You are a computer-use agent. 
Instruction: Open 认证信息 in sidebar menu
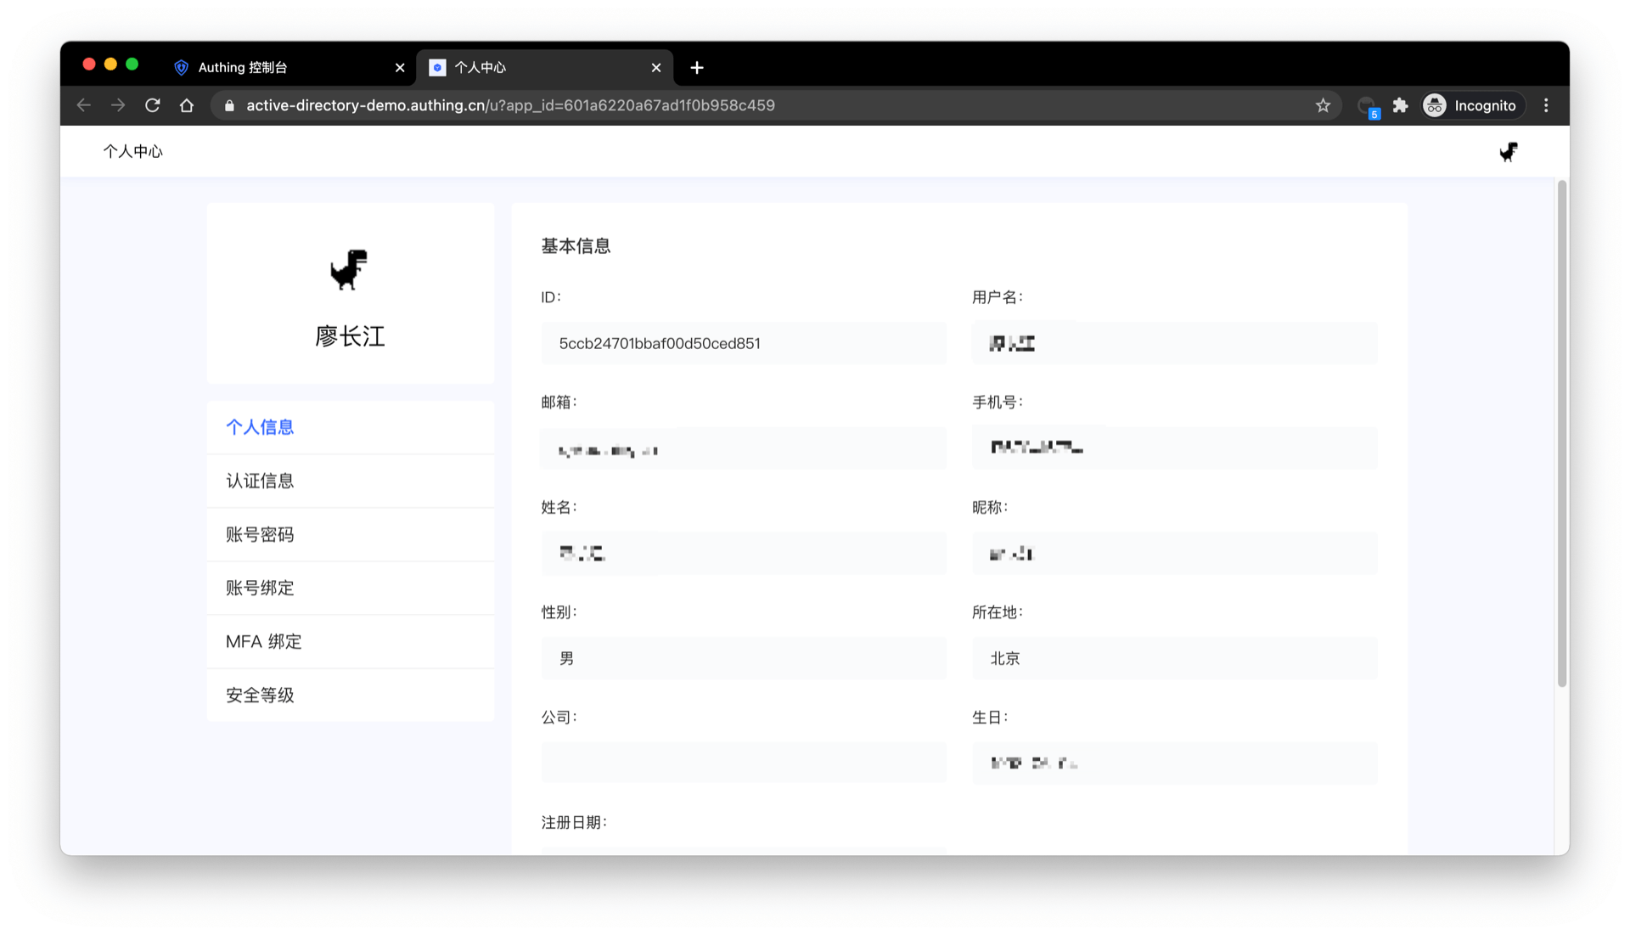[351, 481]
